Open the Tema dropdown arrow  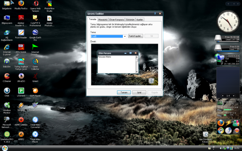125,36
